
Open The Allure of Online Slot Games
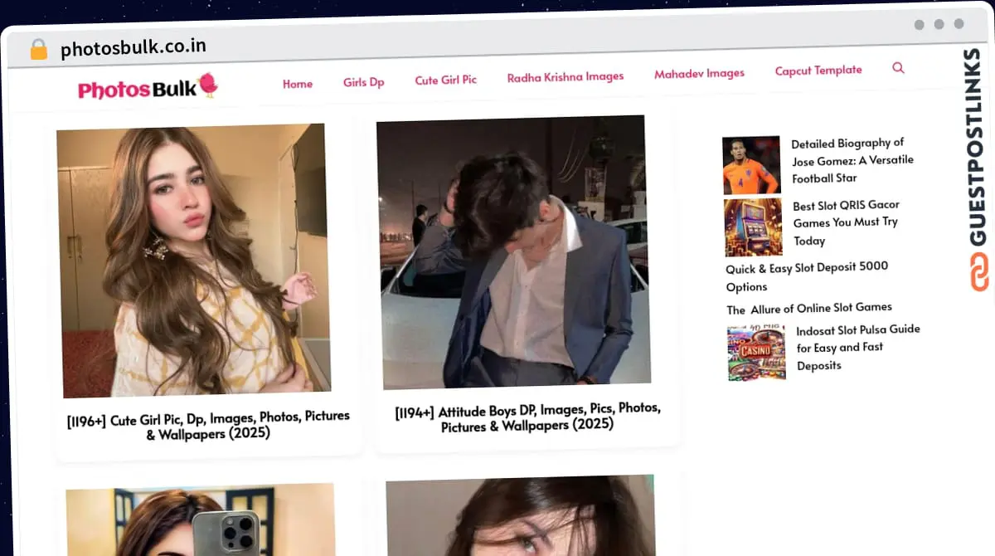[x=809, y=309]
